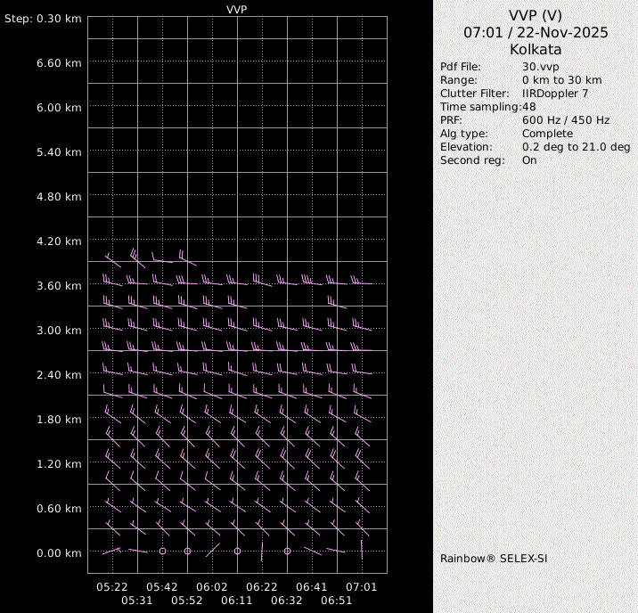Click the 6.60 km height label
638x613 pixels.
coord(61,62)
